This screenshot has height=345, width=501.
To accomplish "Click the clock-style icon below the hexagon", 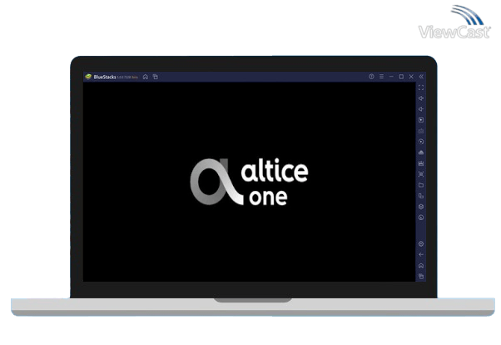I will pos(421,217).
